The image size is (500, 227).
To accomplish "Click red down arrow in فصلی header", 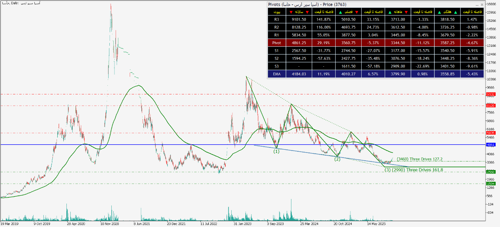I will [x=356, y=12].
